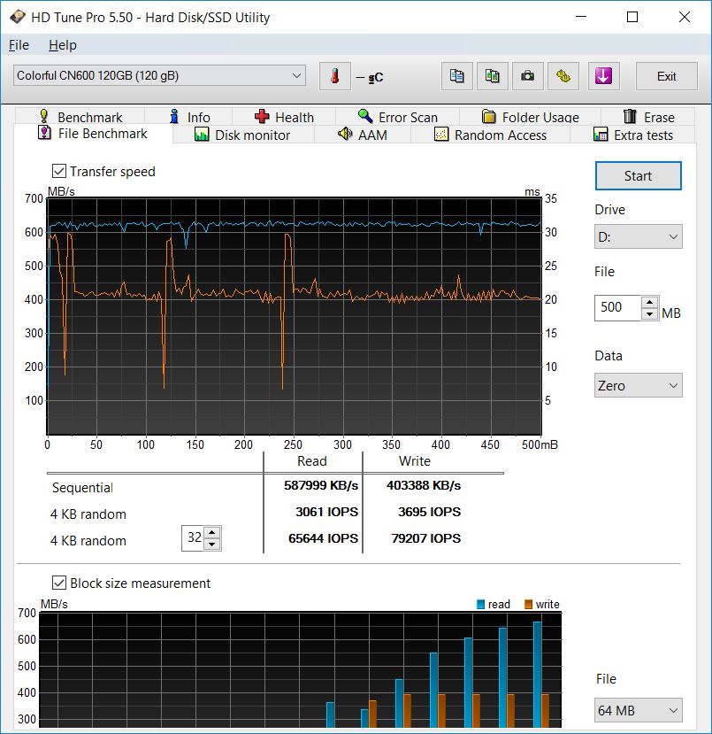Viewport: 712px width, 734px height.
Task: Click the copy screenshot to clipboard icon
Action: coord(492,76)
